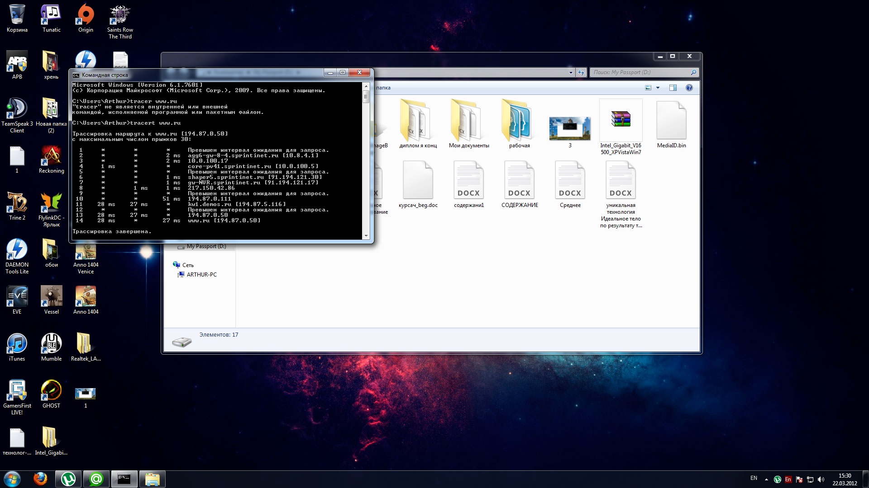Open Action Center flag tray icon
This screenshot has height=488, width=869.
coord(799,479)
